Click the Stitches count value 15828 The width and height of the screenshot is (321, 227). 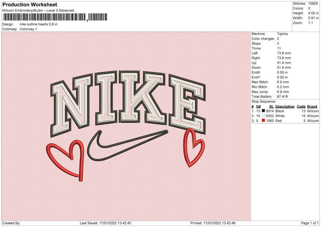(x=313, y=4)
